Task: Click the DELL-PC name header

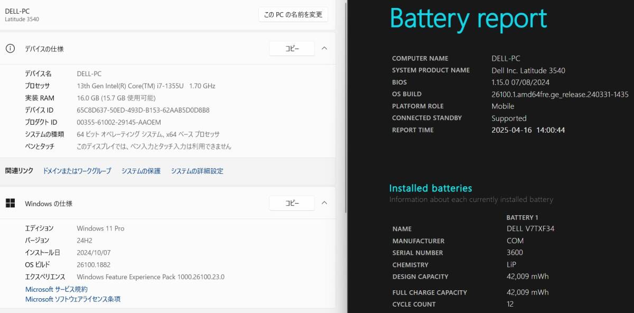Action: point(17,11)
